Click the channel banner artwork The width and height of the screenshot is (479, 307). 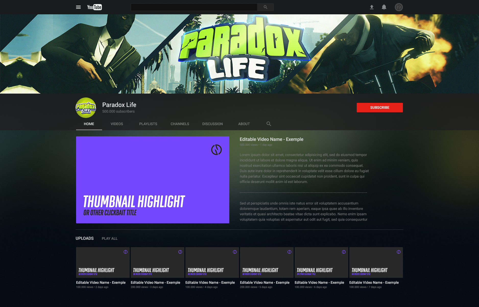click(240, 54)
